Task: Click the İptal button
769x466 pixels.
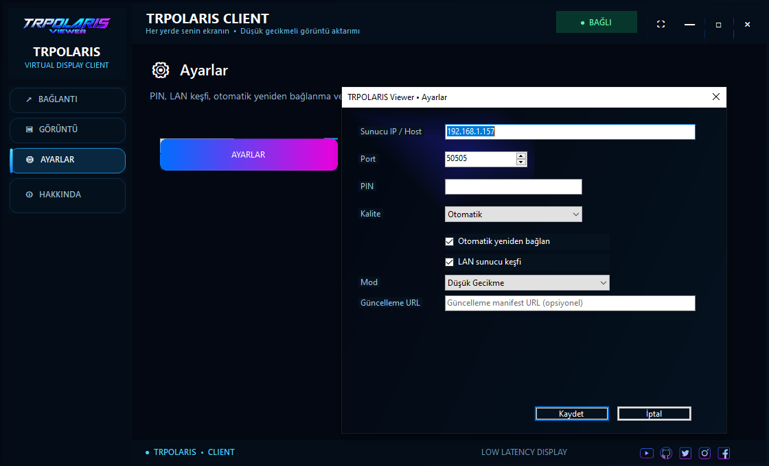Action: (654, 414)
